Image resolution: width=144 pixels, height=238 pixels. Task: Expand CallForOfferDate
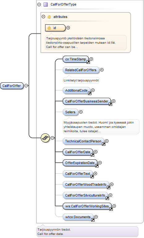95,152
